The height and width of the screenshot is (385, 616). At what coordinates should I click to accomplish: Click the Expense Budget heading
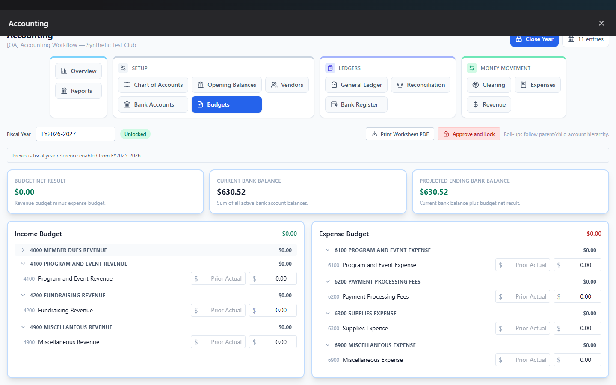pos(344,234)
